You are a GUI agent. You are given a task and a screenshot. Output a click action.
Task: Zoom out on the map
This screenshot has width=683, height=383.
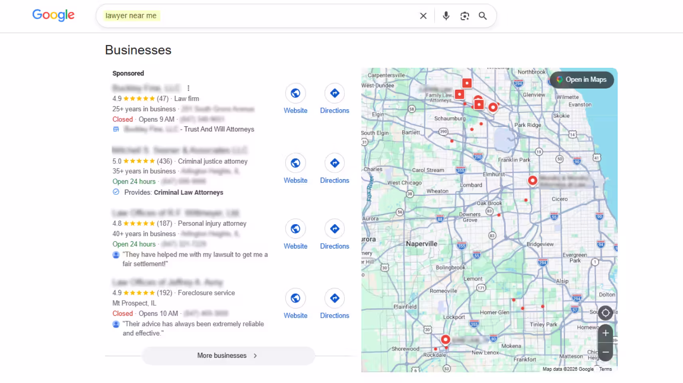click(x=605, y=352)
